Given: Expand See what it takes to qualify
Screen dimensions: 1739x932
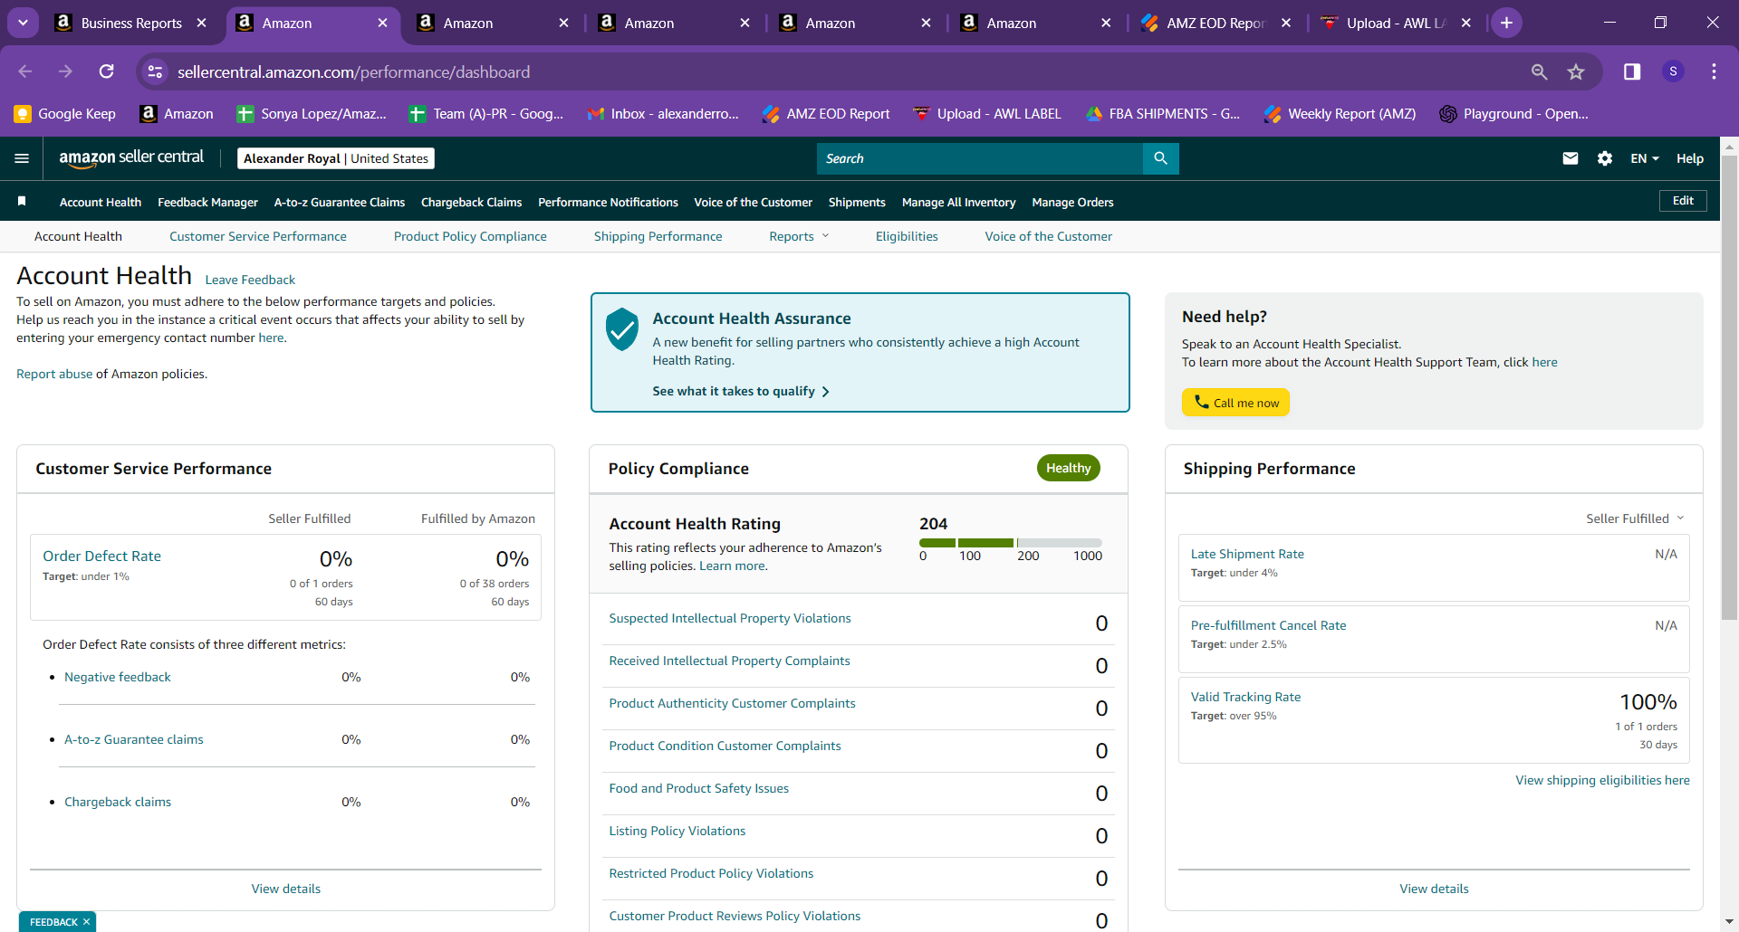Looking at the screenshot, I should coord(741,391).
